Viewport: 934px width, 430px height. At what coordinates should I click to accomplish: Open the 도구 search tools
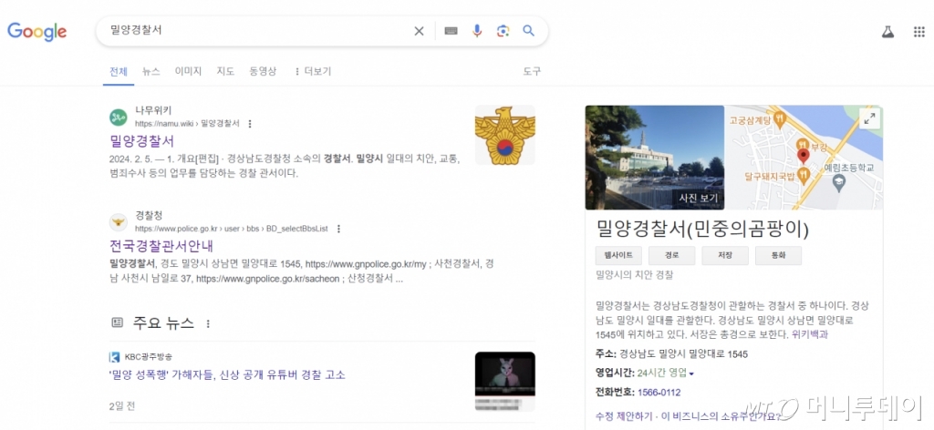tap(532, 71)
